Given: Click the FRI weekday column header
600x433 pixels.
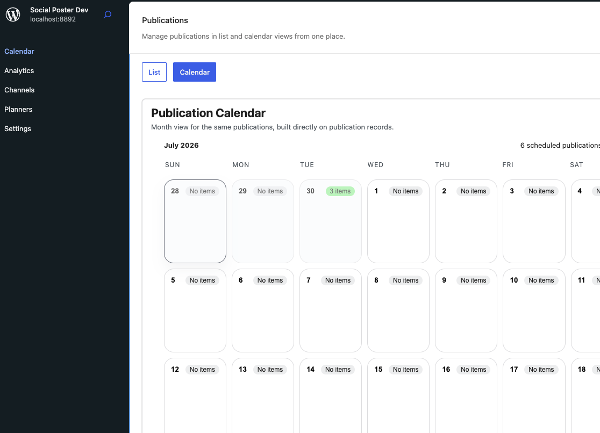Looking at the screenshot, I should point(508,165).
